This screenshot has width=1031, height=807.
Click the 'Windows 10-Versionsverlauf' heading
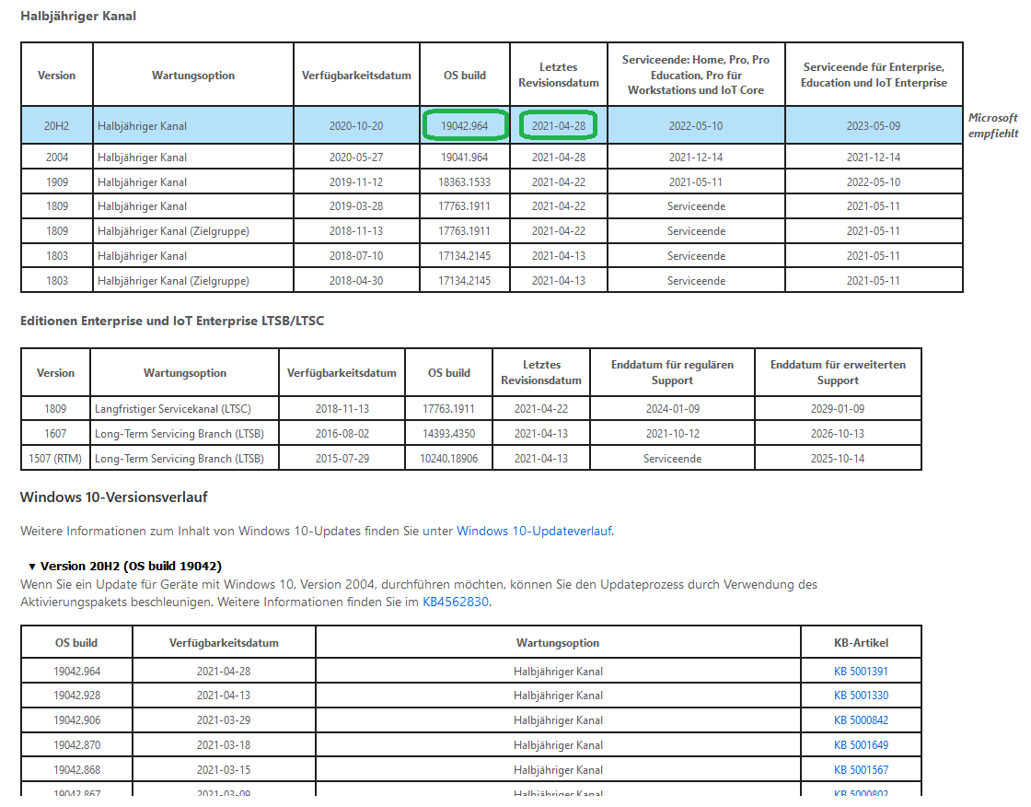click(114, 497)
